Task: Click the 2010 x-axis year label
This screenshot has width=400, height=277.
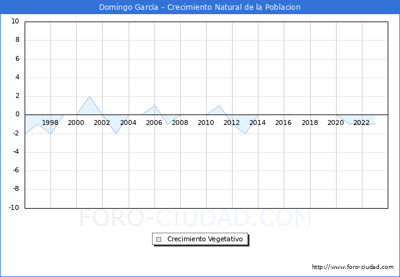Action: click(x=206, y=122)
